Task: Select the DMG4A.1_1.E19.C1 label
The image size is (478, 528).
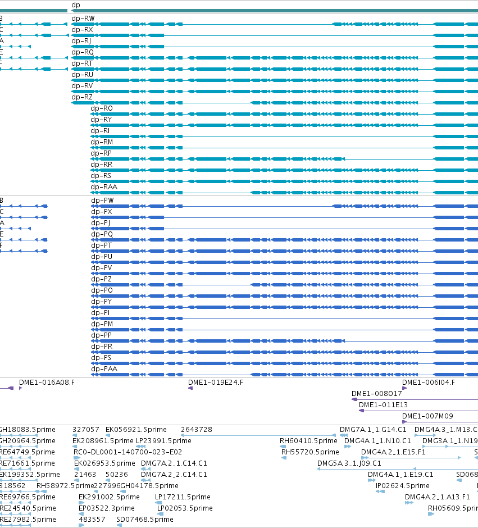Action: (400, 475)
